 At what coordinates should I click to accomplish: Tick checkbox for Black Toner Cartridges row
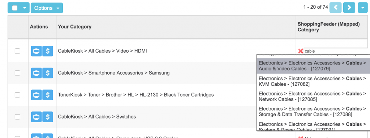pos(17,95)
